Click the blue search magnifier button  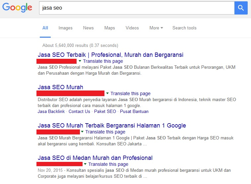pos(241,8)
